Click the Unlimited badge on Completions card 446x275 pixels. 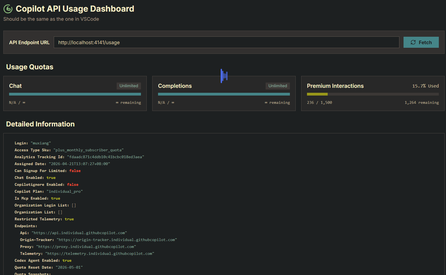tap(278, 86)
